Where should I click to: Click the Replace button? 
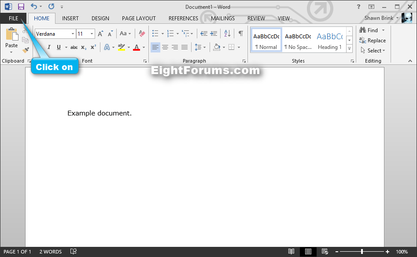[x=373, y=41]
